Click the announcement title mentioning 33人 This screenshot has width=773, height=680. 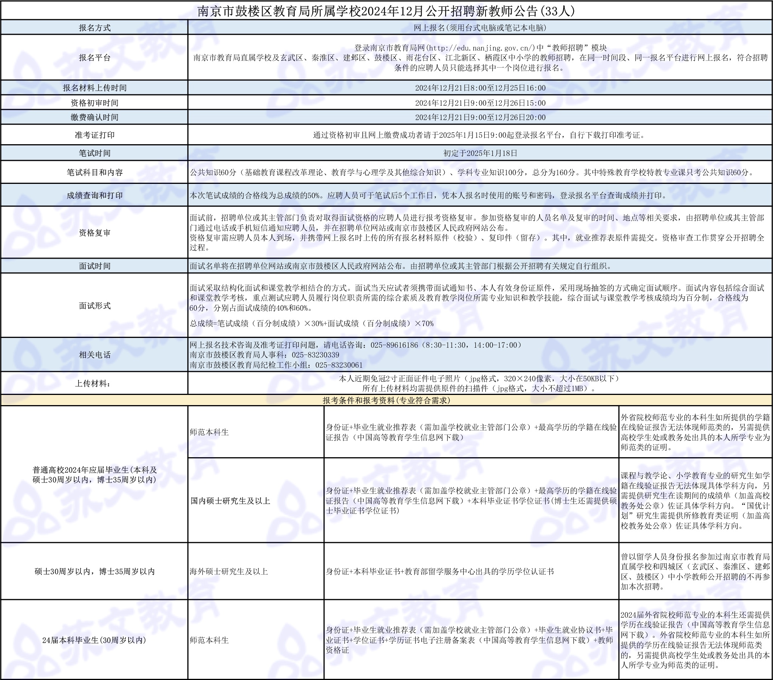coord(386,11)
